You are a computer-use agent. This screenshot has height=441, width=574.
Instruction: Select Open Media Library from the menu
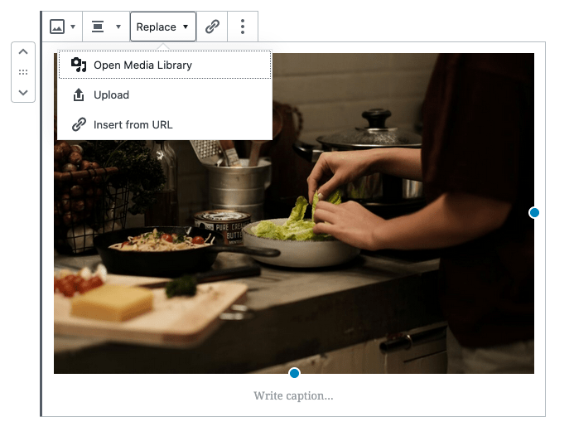click(142, 65)
